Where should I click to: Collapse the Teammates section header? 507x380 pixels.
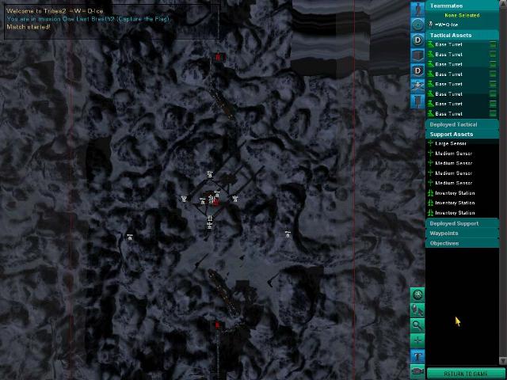462,6
